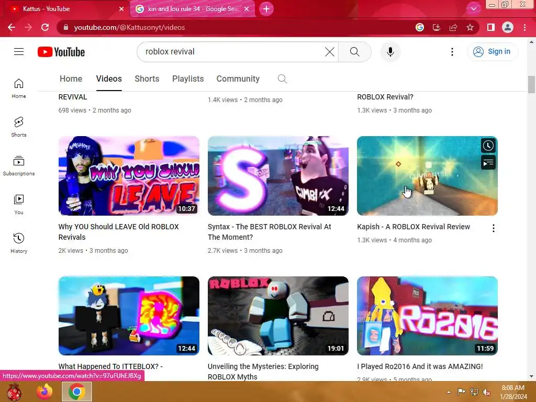The height and width of the screenshot is (402, 536).
Task: Click the Sign in button
Action: tap(492, 52)
